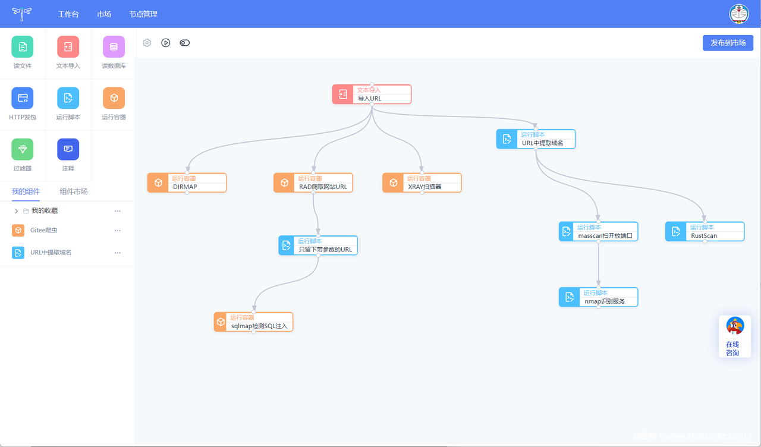Select the 读文件 component icon

coord(23,47)
